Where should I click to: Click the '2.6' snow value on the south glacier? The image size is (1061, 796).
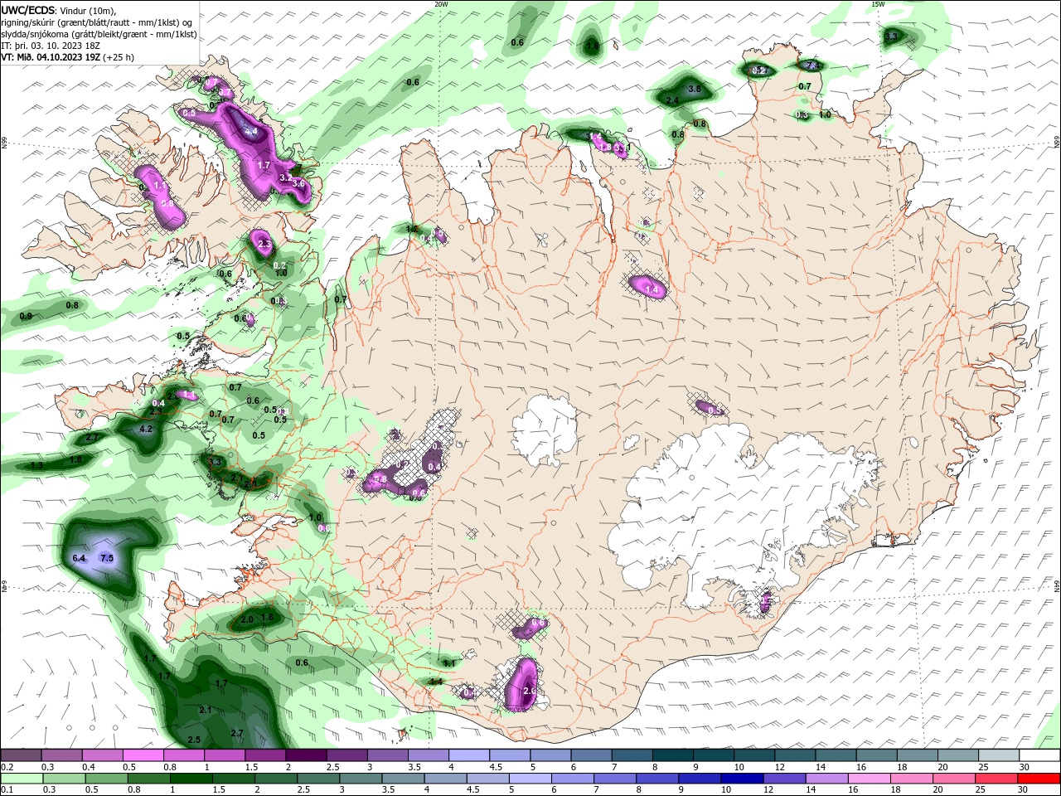point(530,690)
